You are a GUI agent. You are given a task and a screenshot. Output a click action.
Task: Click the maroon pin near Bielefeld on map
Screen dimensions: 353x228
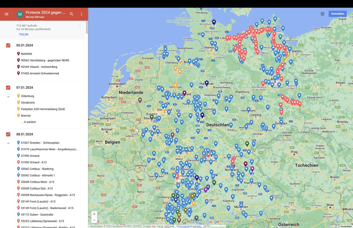coord(184,93)
